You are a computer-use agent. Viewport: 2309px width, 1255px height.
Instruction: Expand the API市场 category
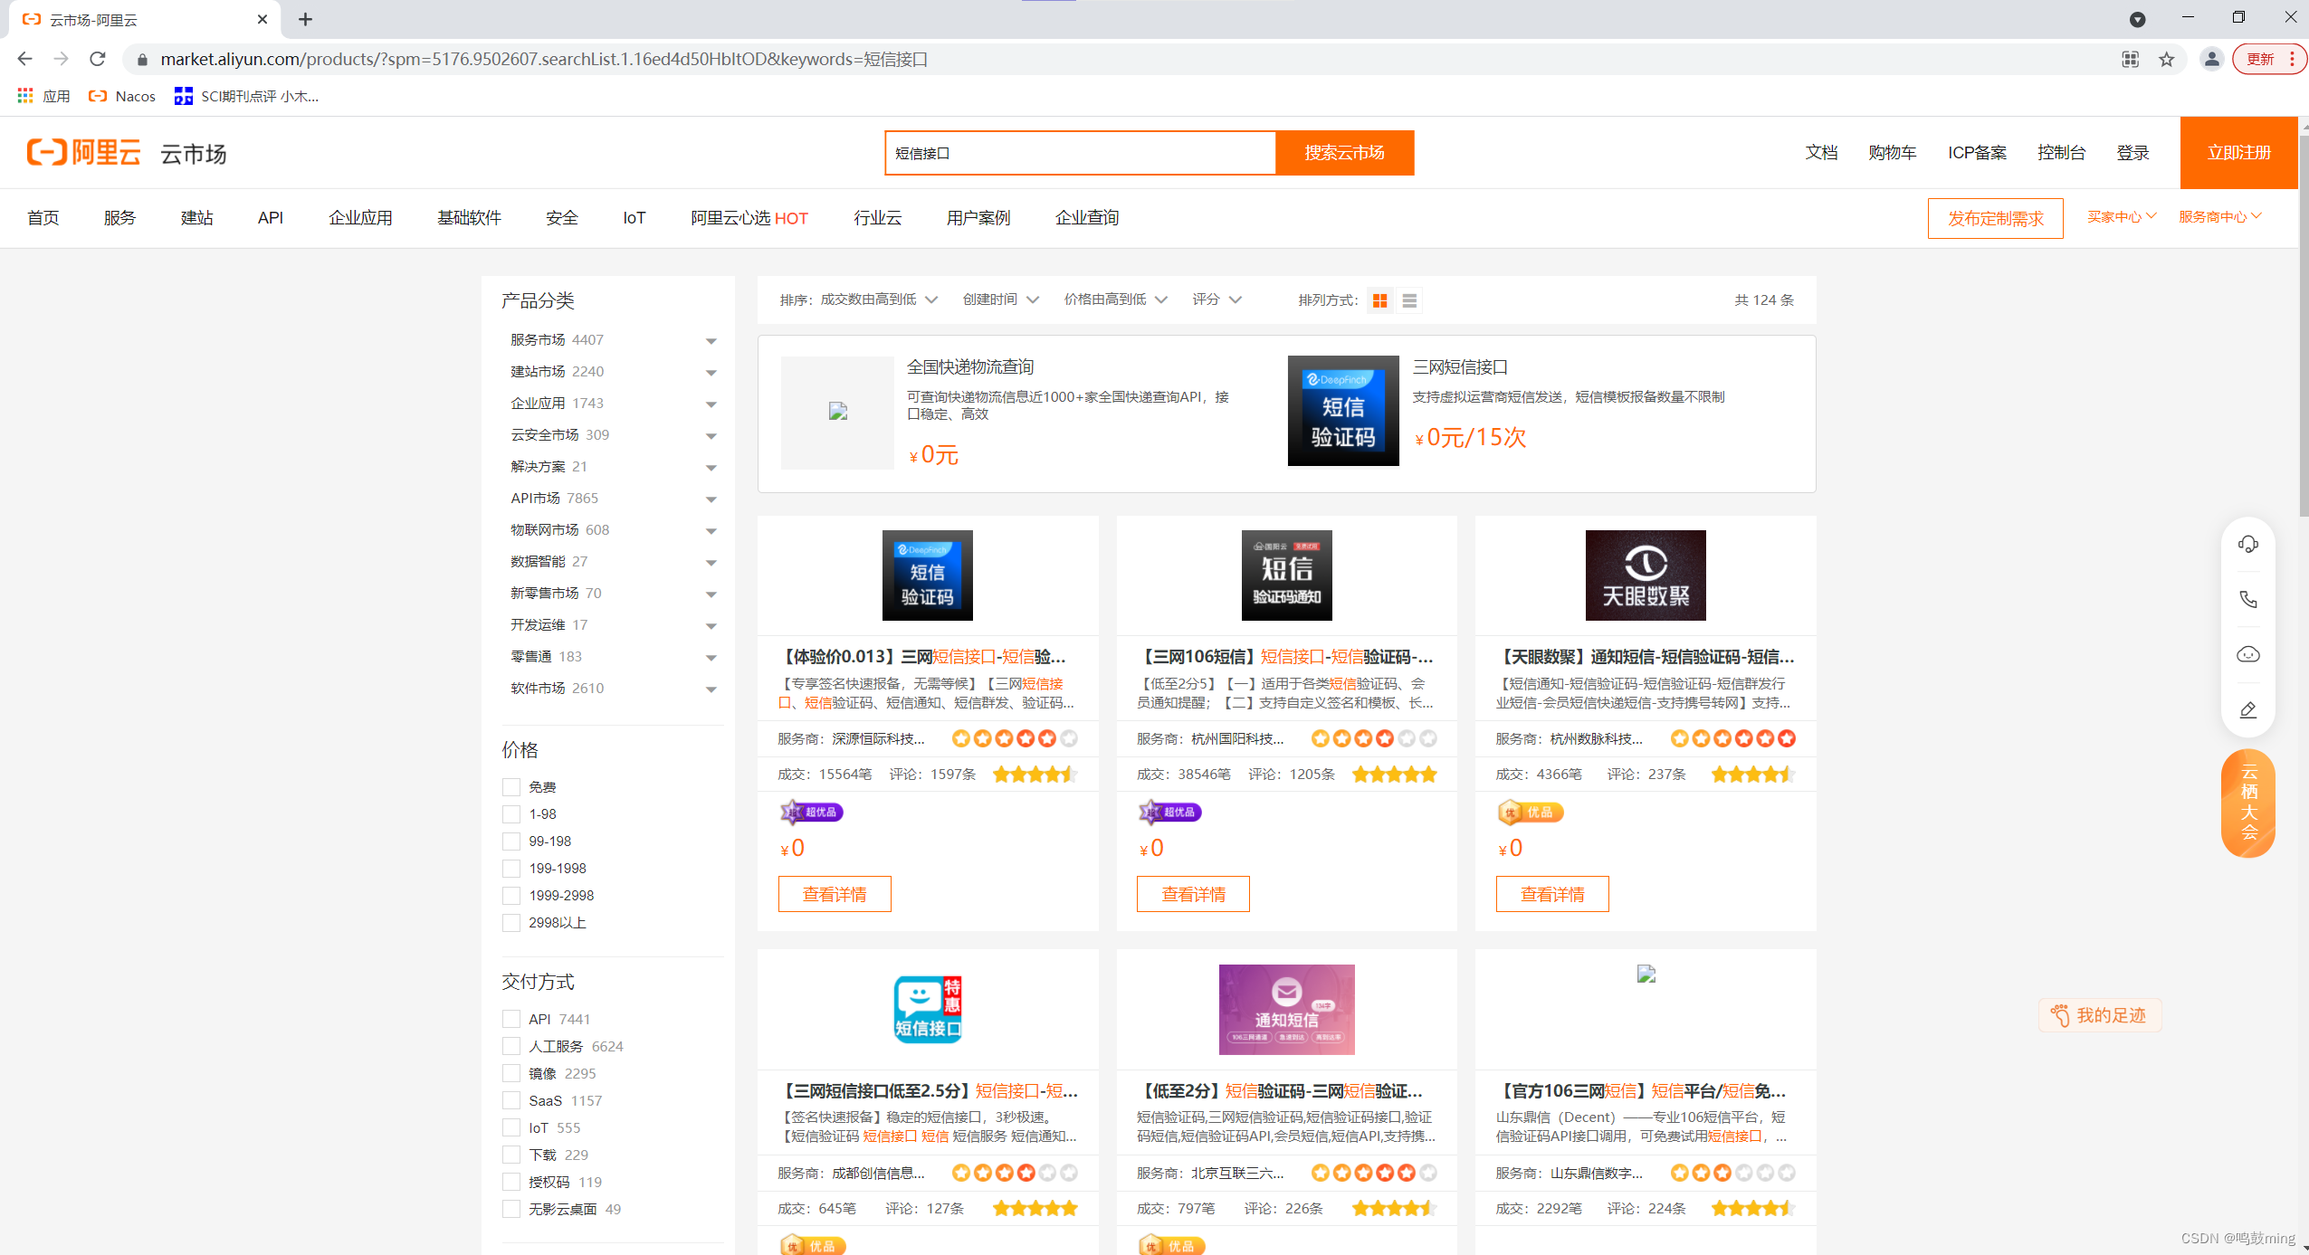[x=711, y=499]
